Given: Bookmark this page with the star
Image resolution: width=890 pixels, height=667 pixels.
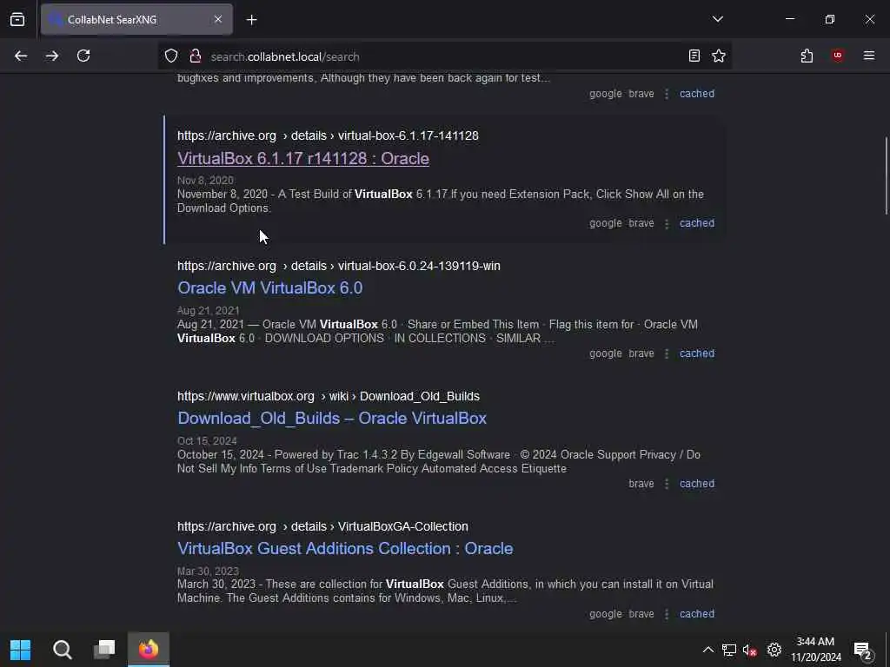Looking at the screenshot, I should (719, 56).
